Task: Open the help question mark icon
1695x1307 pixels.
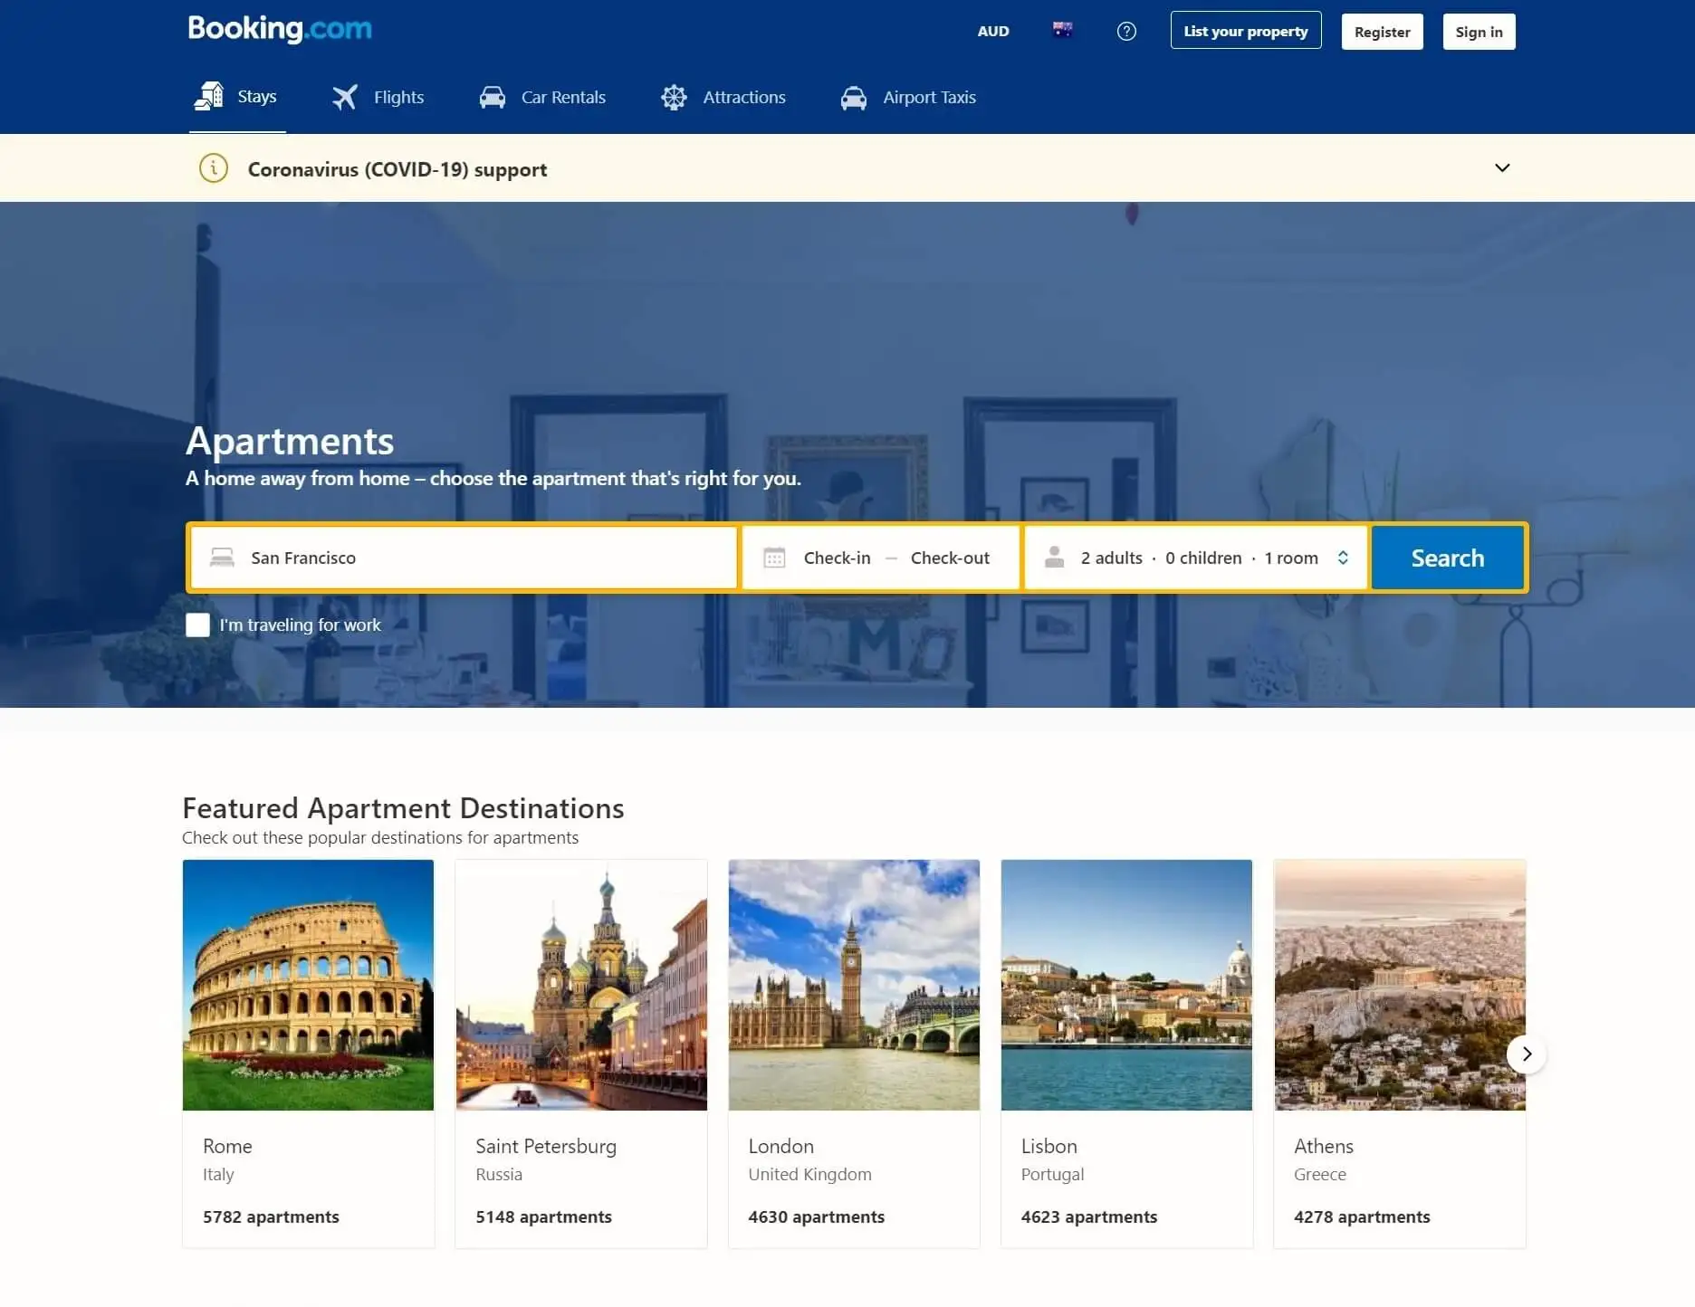Action: pyautogui.click(x=1125, y=32)
